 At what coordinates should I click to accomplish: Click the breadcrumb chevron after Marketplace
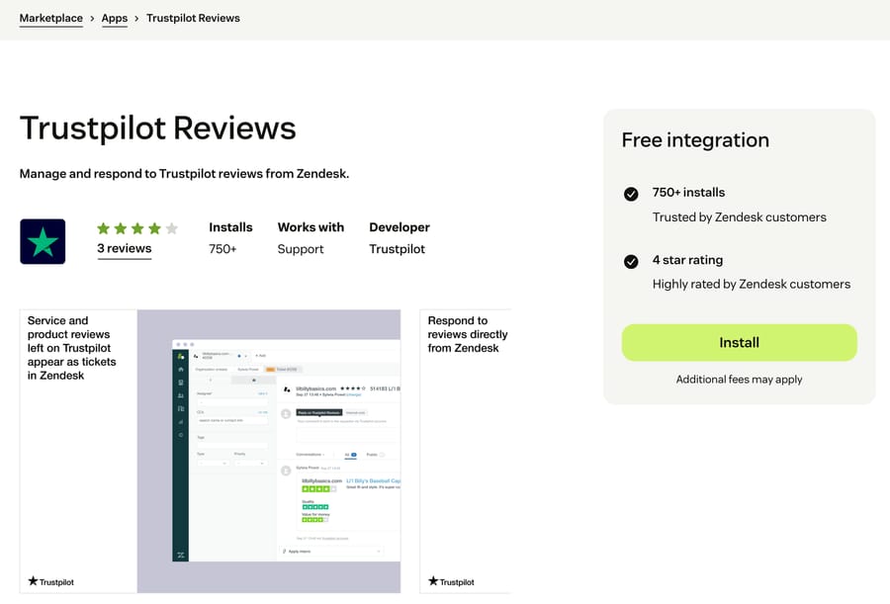[92, 19]
